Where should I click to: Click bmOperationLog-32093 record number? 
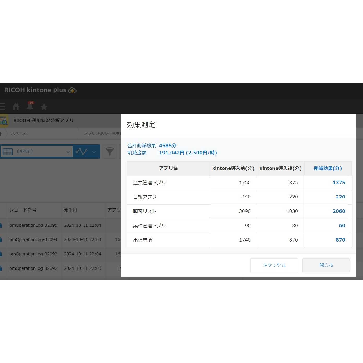[x=33, y=254]
